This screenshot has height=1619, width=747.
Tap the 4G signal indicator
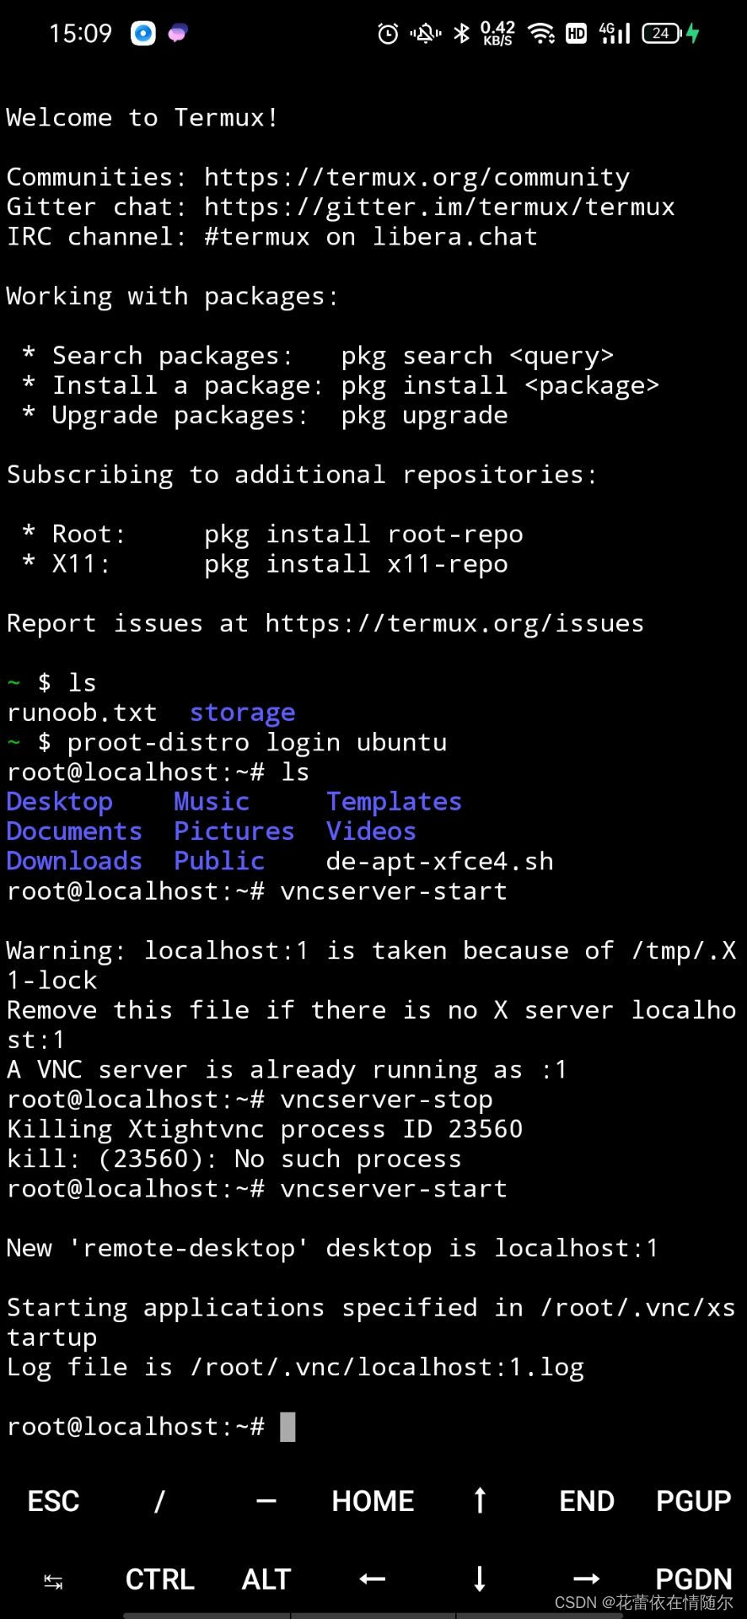click(x=614, y=32)
